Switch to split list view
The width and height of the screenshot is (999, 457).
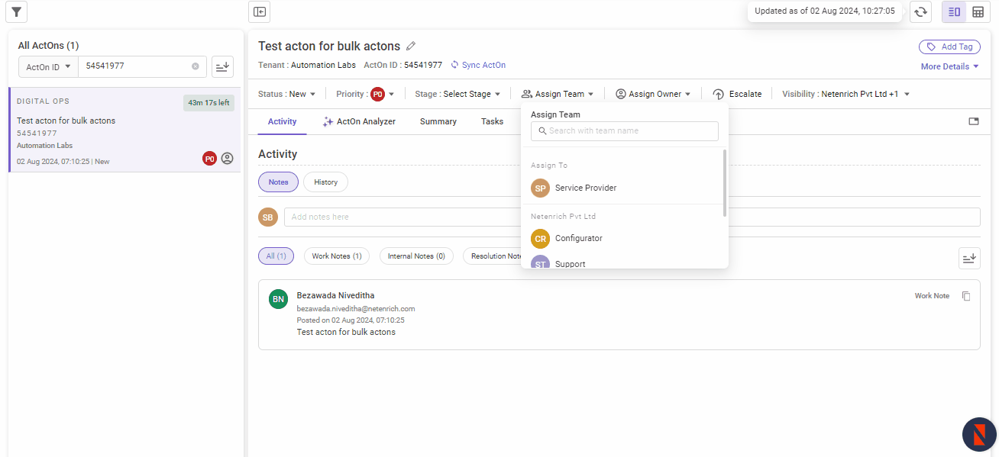pyautogui.click(x=954, y=12)
